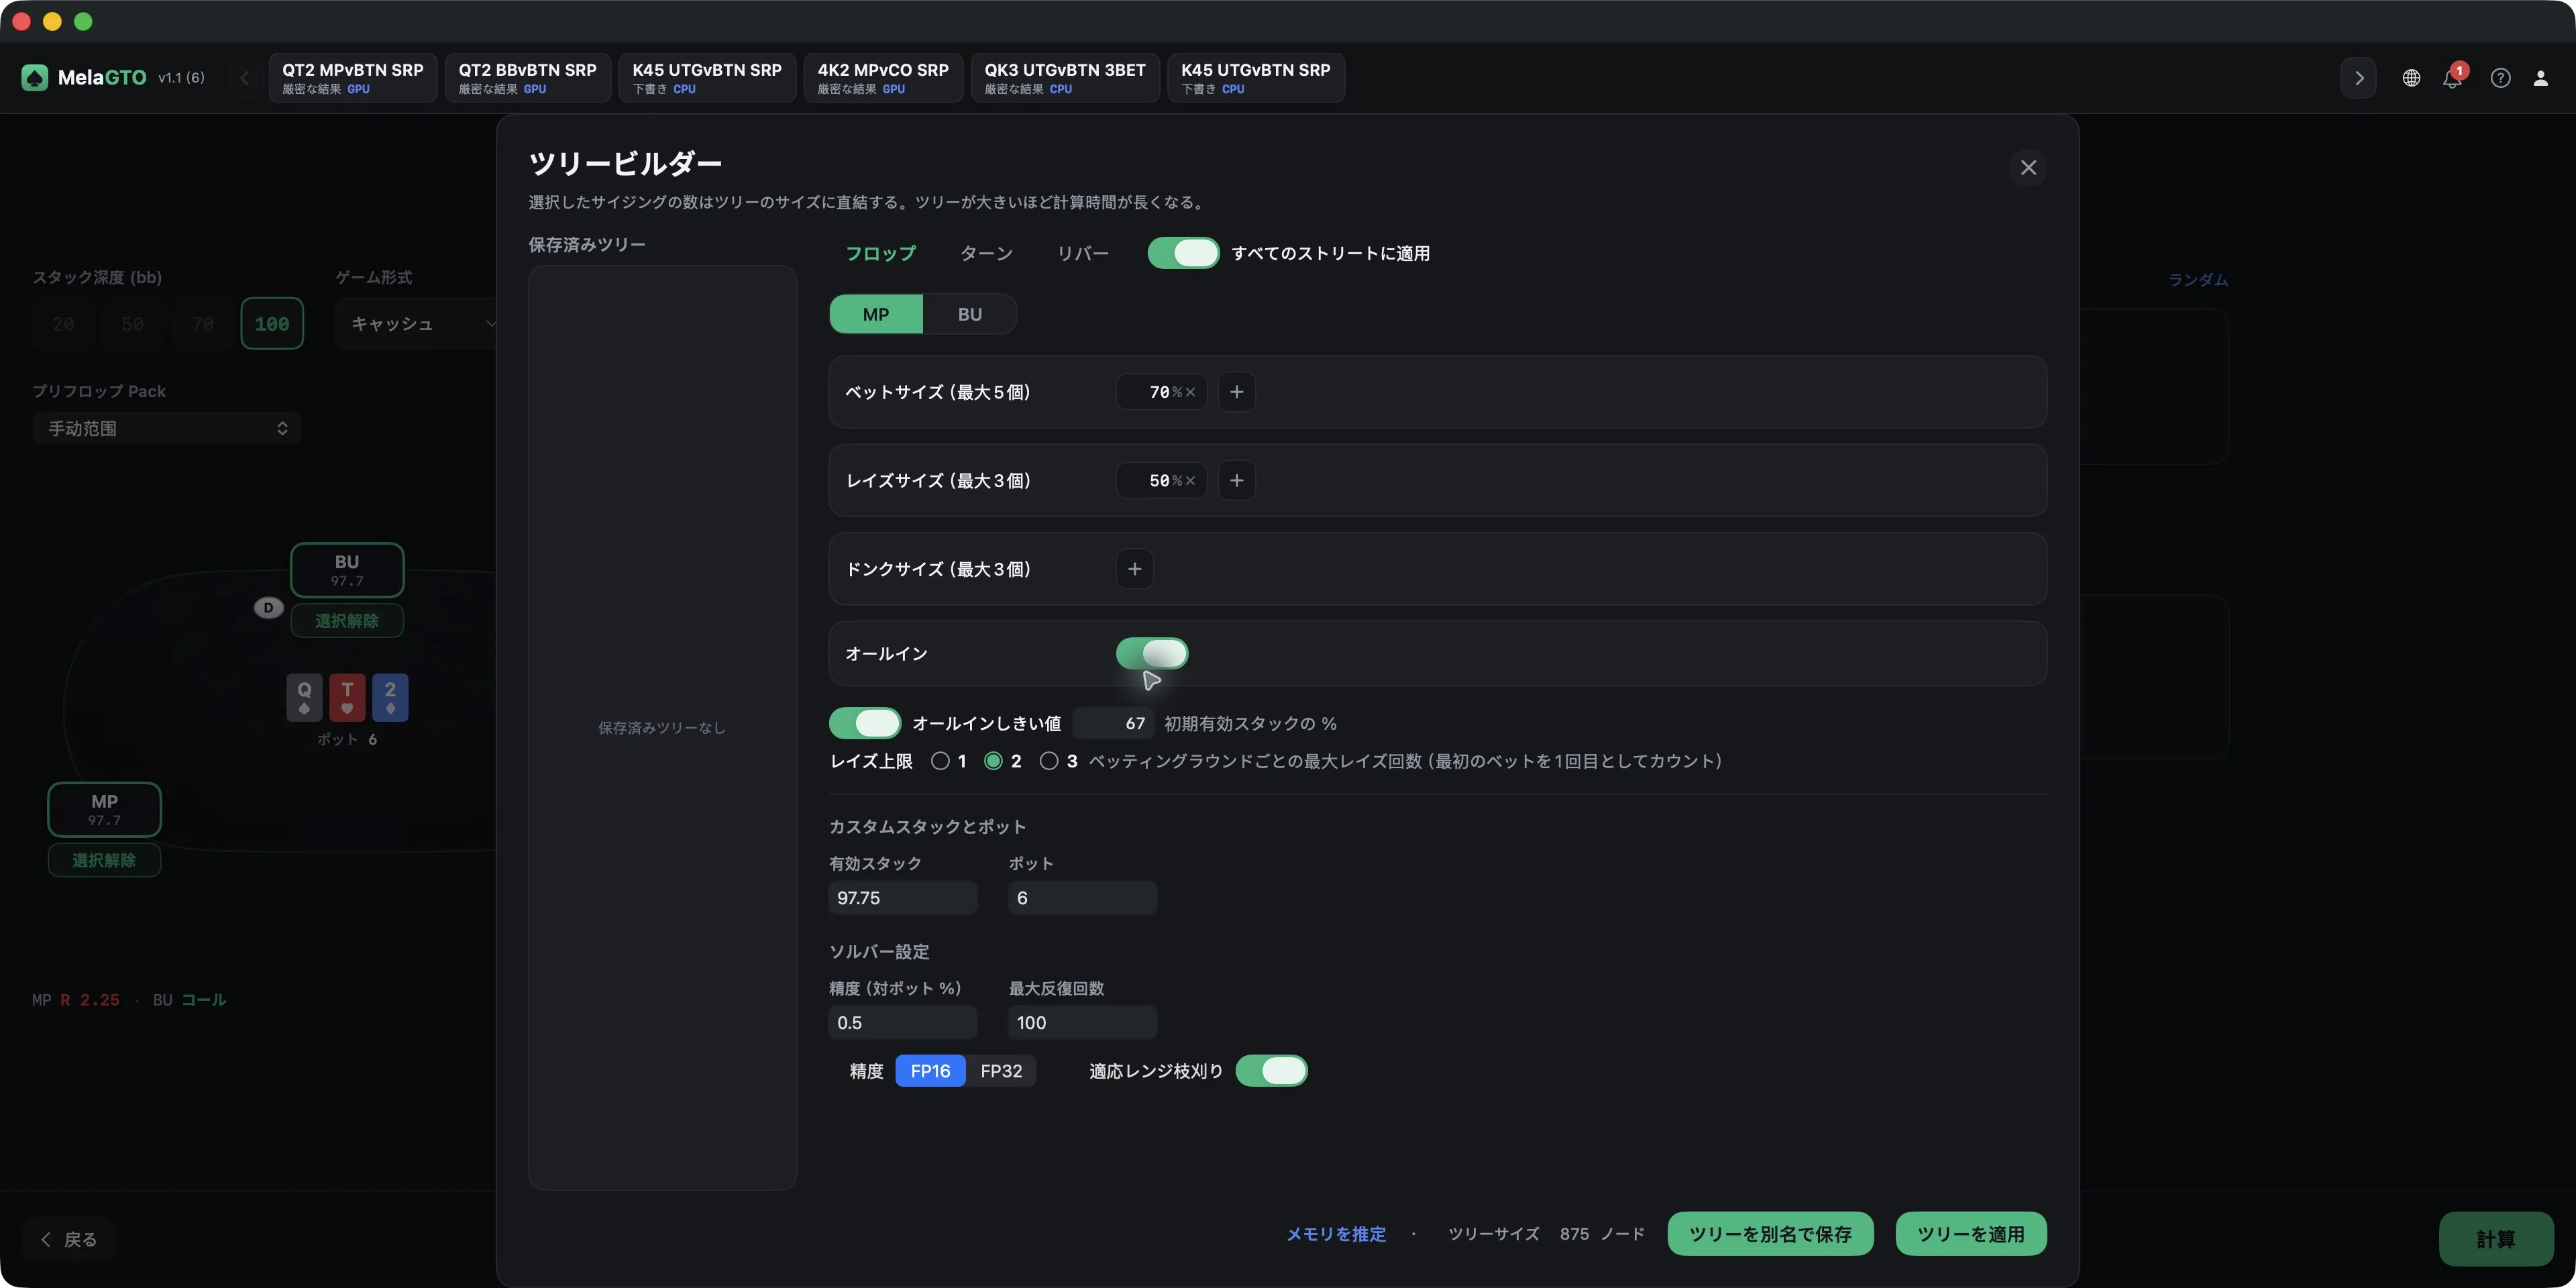Click the max iterations field
Viewport: 2576px width, 1288px height.
(x=1083, y=1023)
